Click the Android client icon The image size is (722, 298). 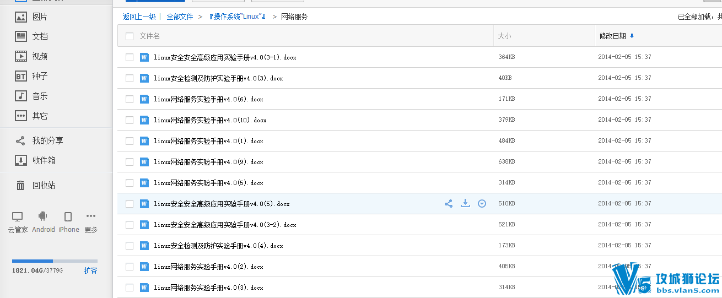tap(43, 216)
